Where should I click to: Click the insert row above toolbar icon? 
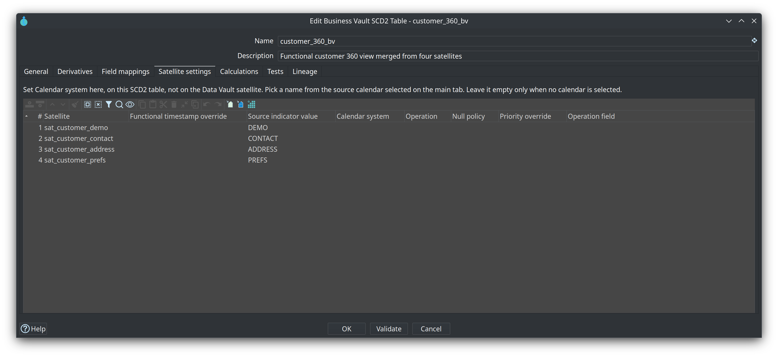coord(29,104)
